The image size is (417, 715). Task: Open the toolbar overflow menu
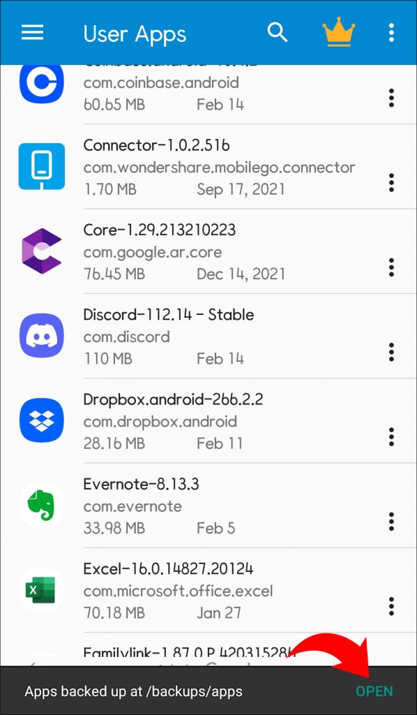[392, 32]
